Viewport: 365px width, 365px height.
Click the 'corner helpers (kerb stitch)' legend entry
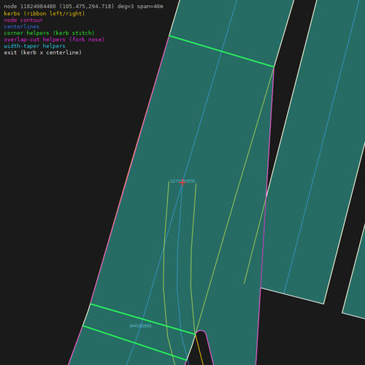pyautogui.click(x=49, y=33)
